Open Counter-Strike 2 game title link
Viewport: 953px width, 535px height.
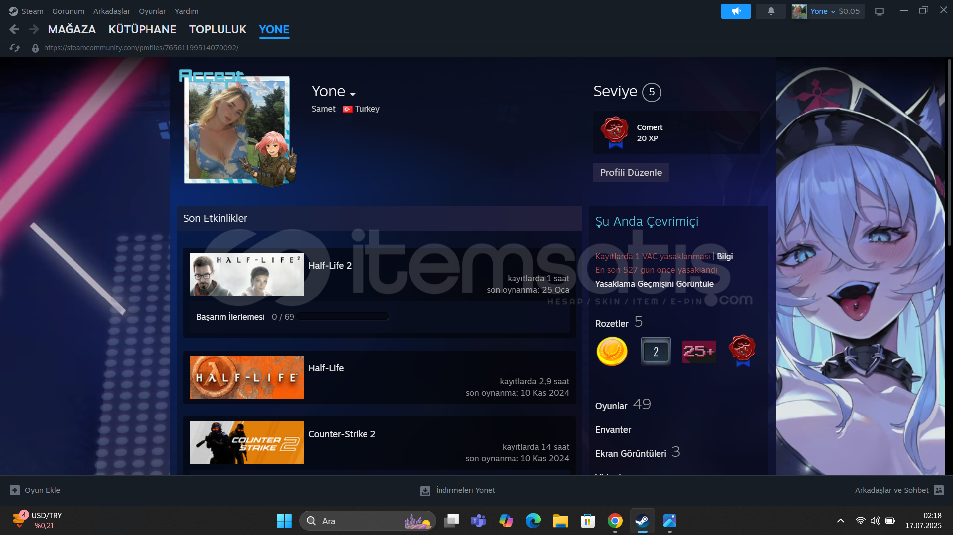[342, 434]
